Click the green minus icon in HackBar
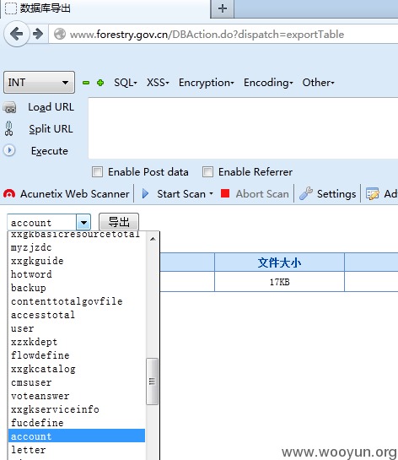This screenshot has width=398, height=460. (86, 83)
